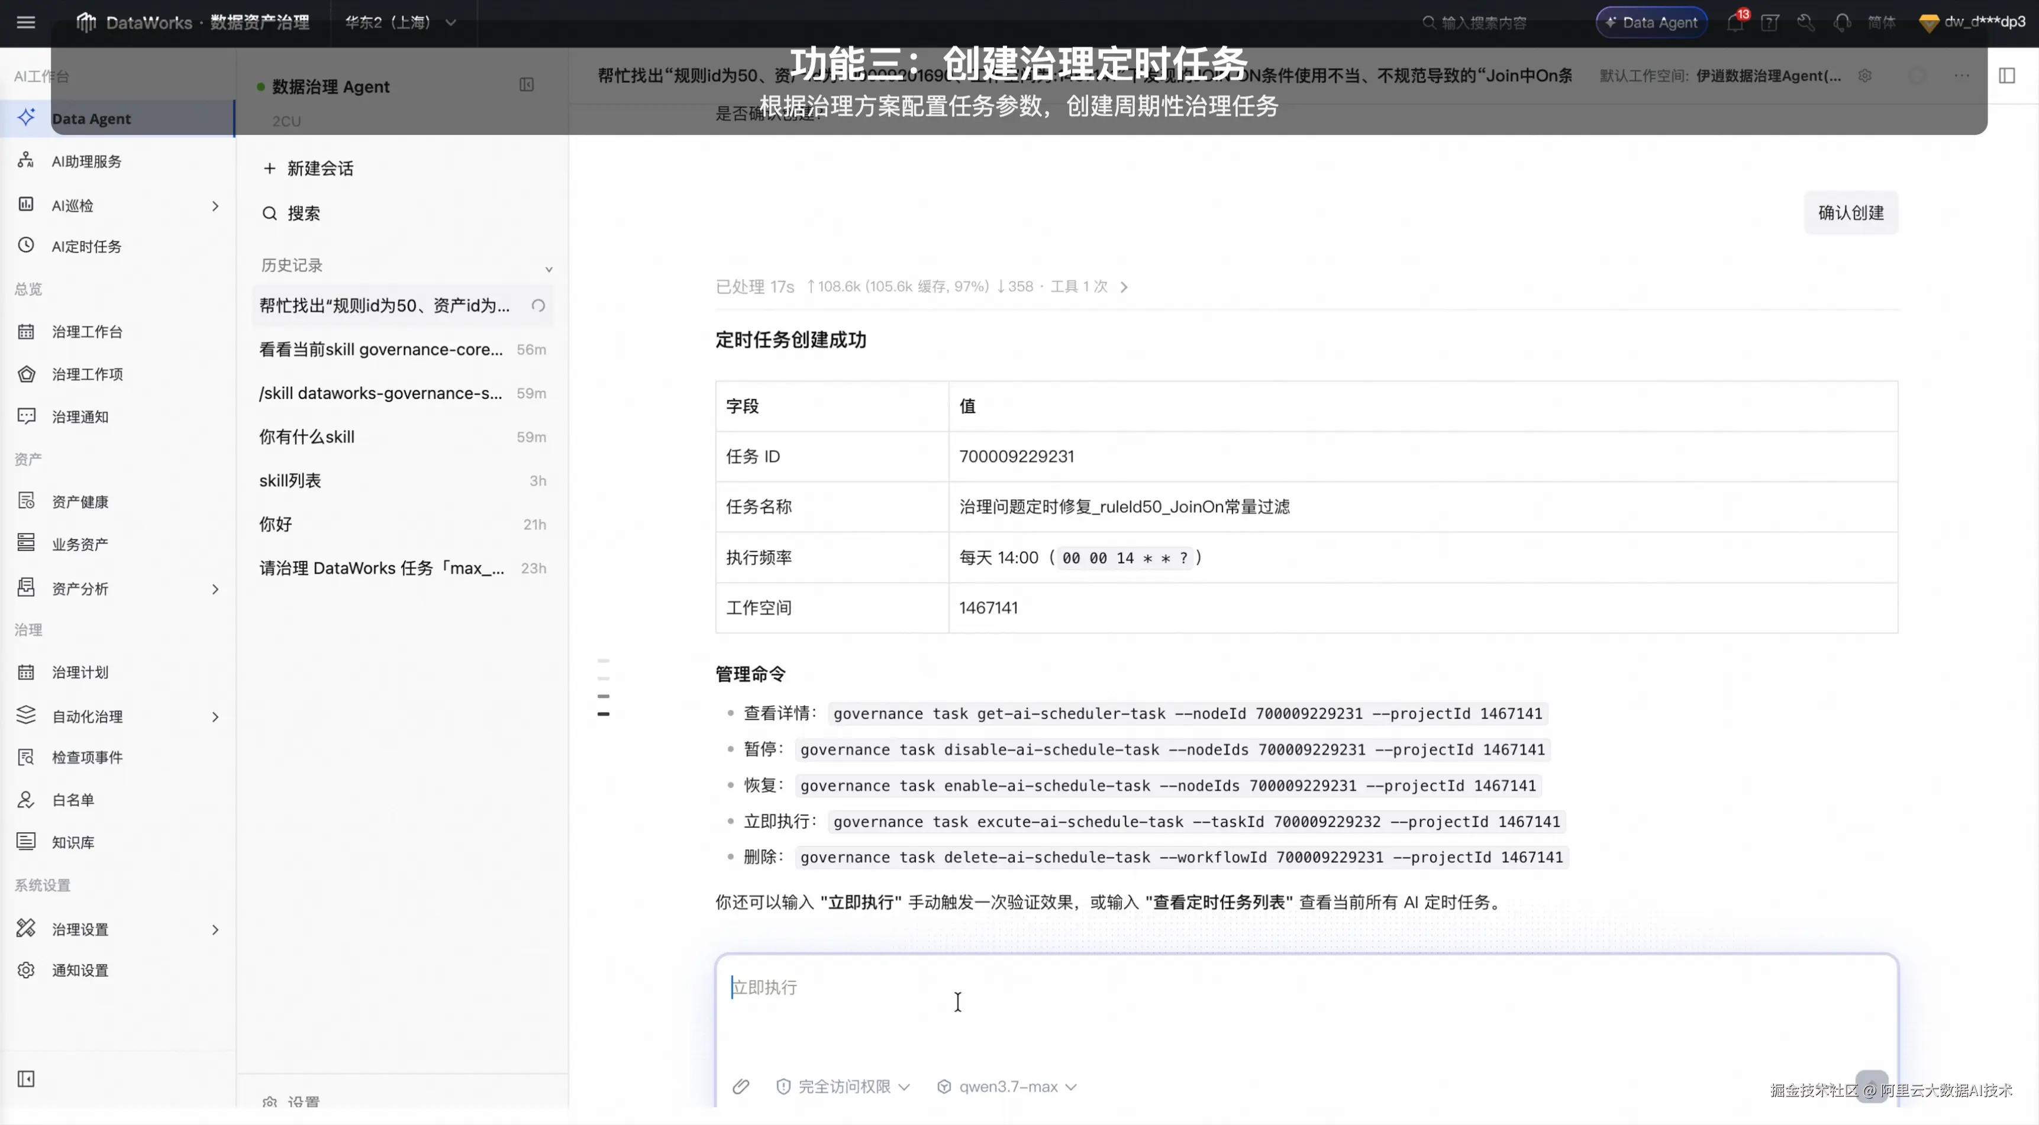Viewport: 2039px width, 1125px height.
Task: Expand the 自动化治理 submenu chevron
Action: (x=215, y=717)
